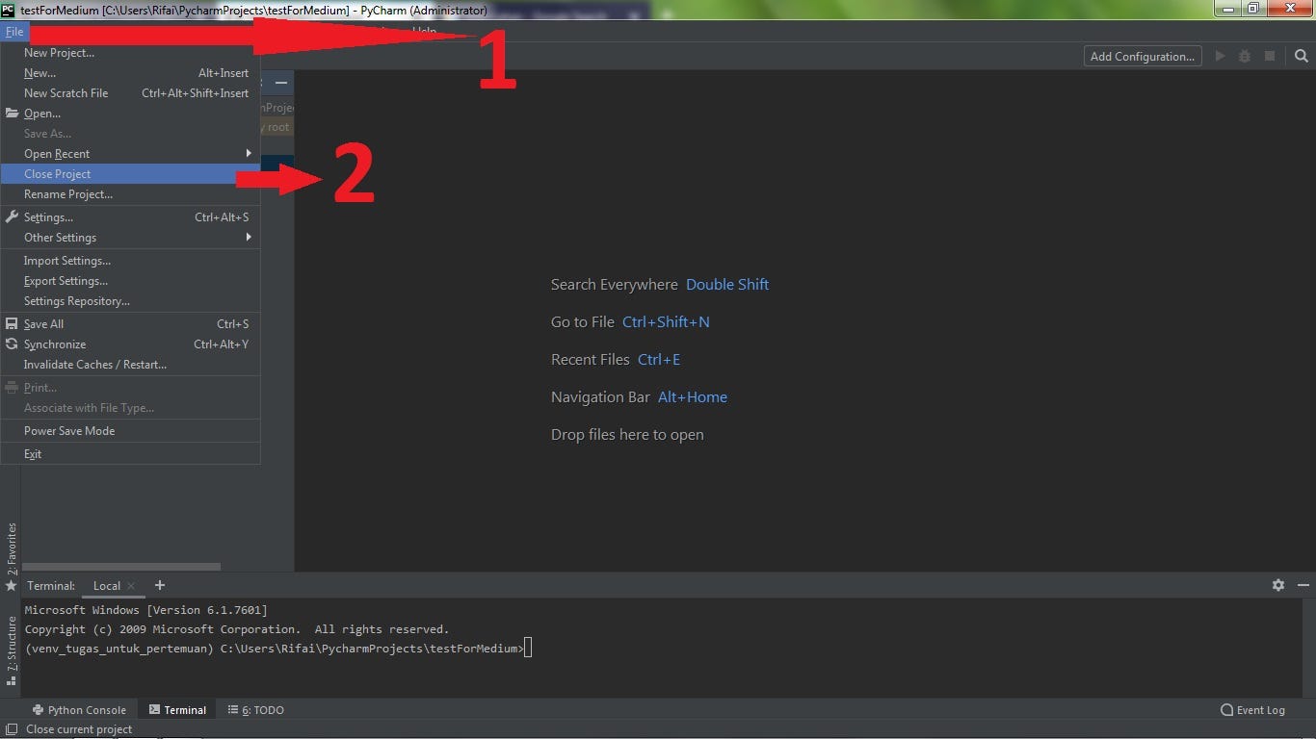Open the terminal settings gear icon
The width and height of the screenshot is (1316, 739).
pos(1277,585)
